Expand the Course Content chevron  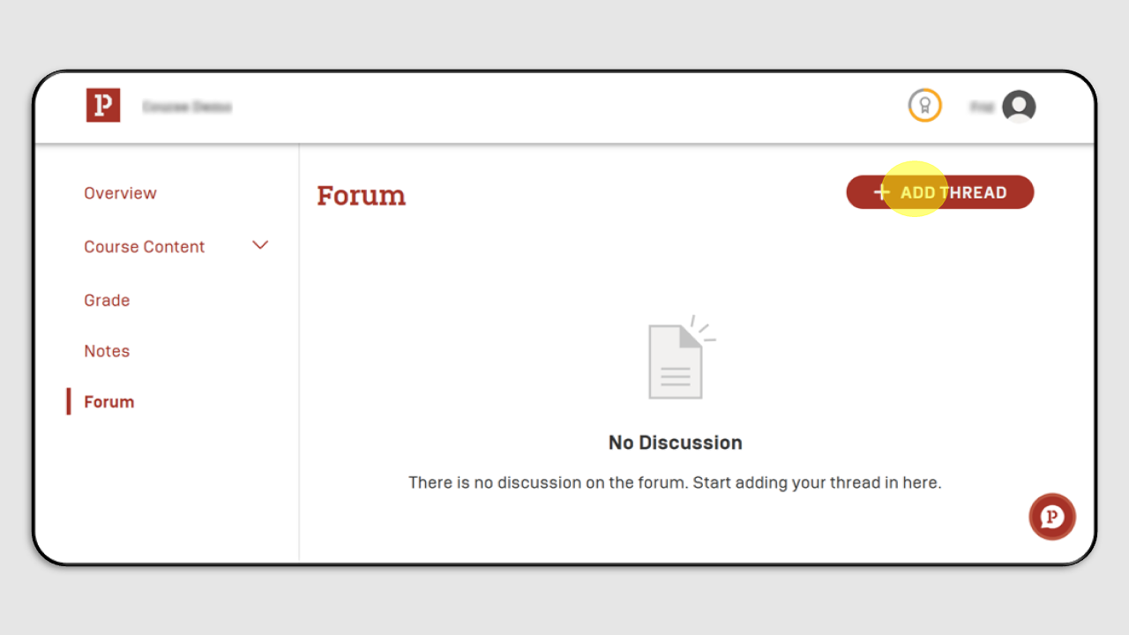coord(260,245)
